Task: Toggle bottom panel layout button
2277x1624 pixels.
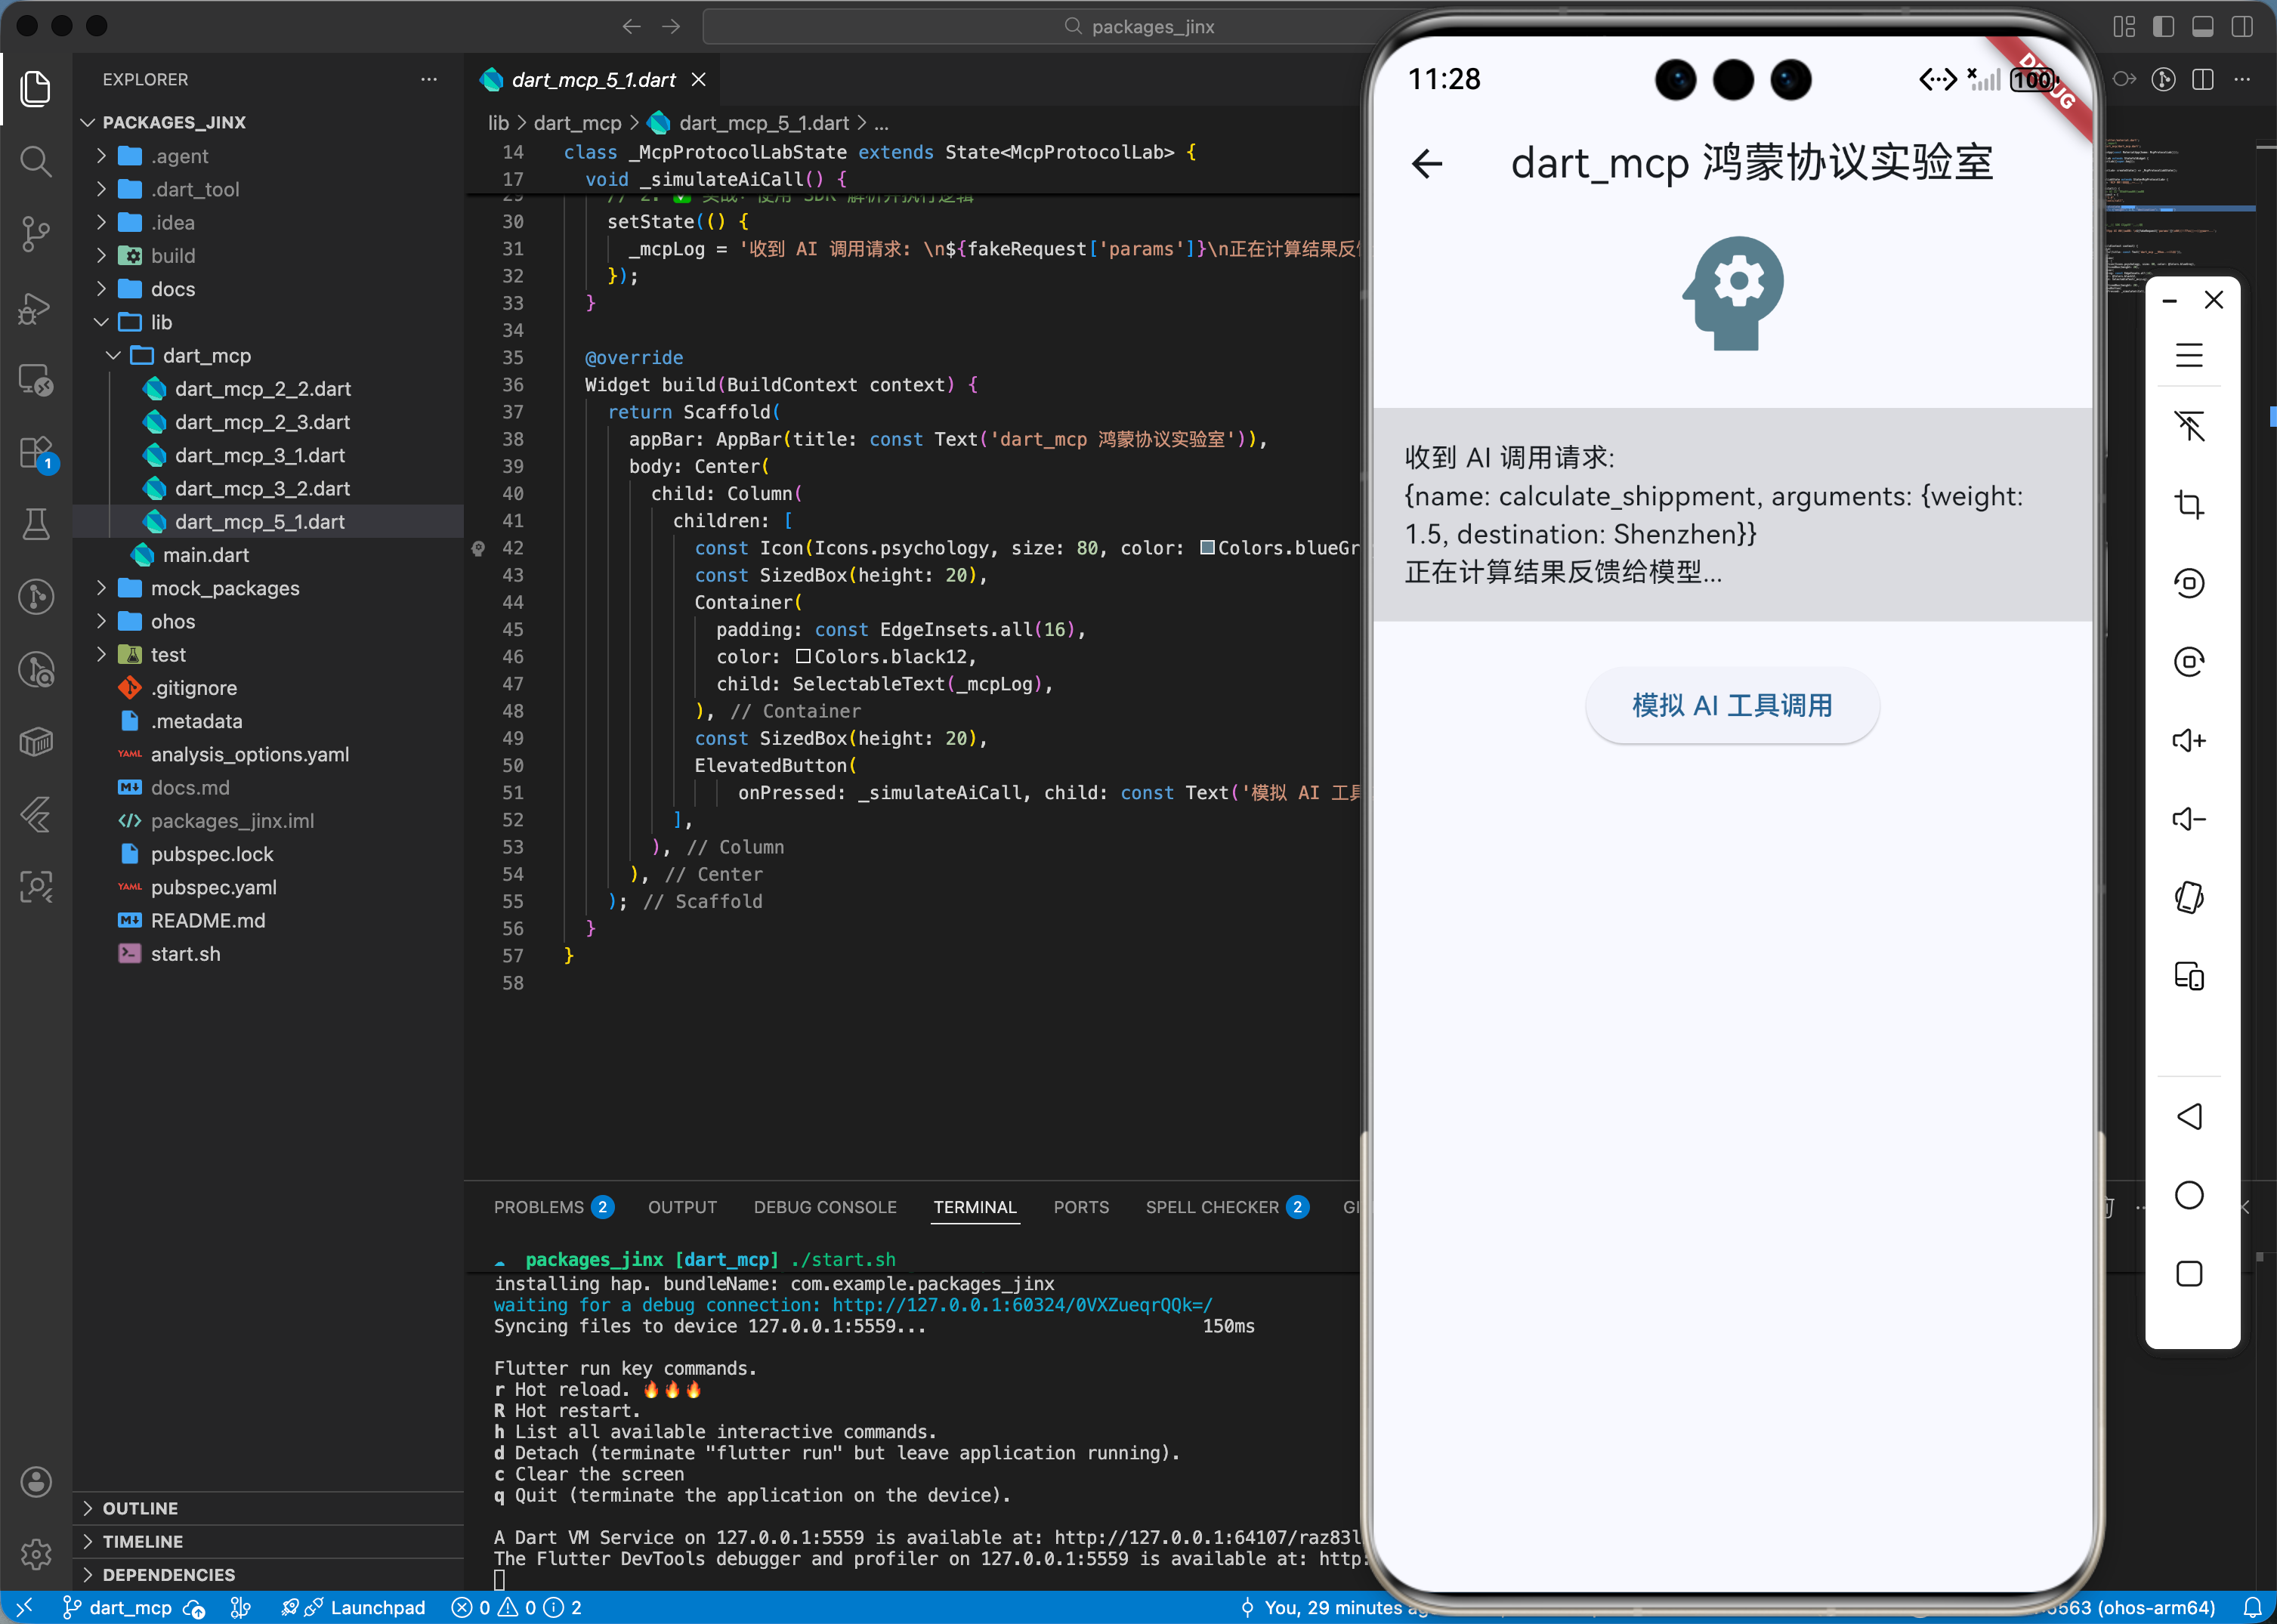Action: (x=2202, y=26)
